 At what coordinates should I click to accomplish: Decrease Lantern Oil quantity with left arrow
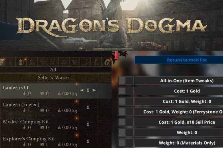pos(82,90)
